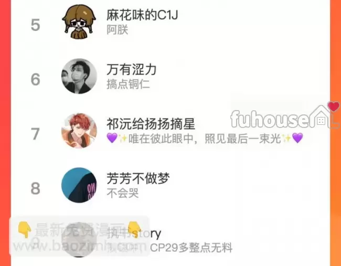Viewport: 341px width, 266px height.
Task: Tap the red heart beside the fuhouse logo
Action: 333,107
